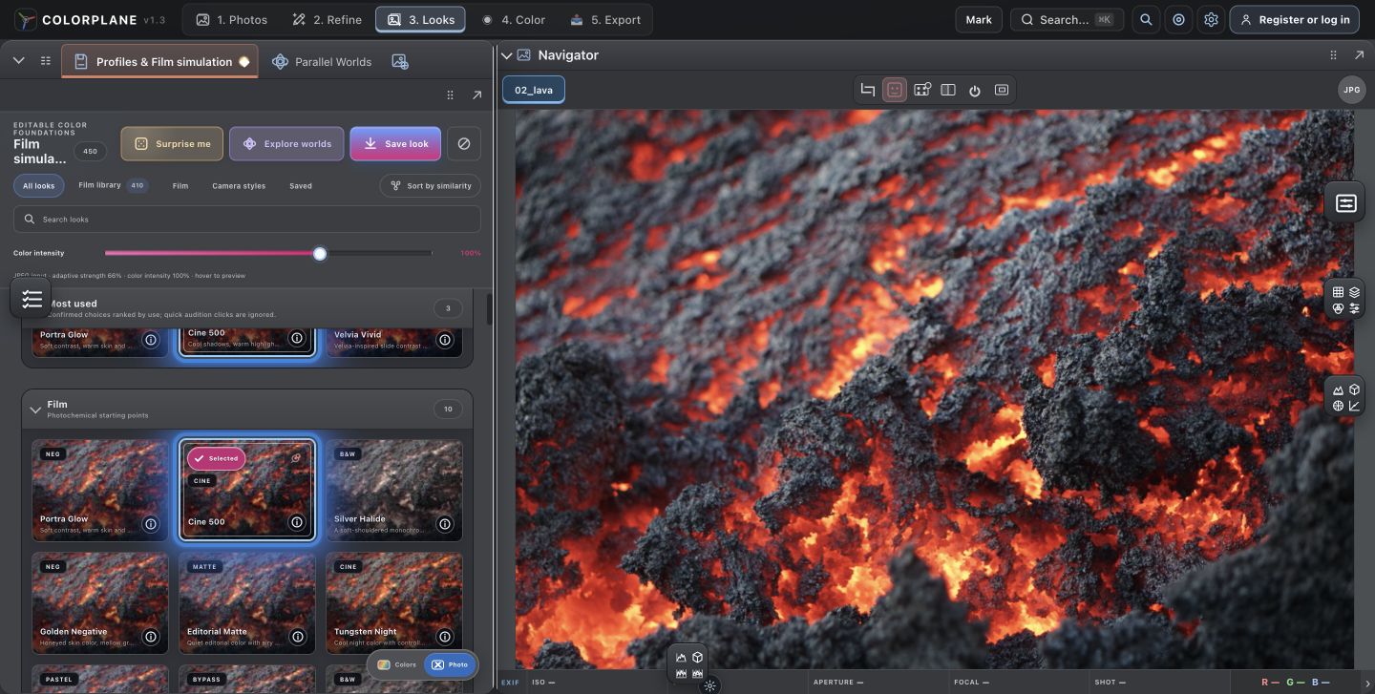Click Register or log in
This screenshot has height=694, width=1375.
click(1294, 19)
